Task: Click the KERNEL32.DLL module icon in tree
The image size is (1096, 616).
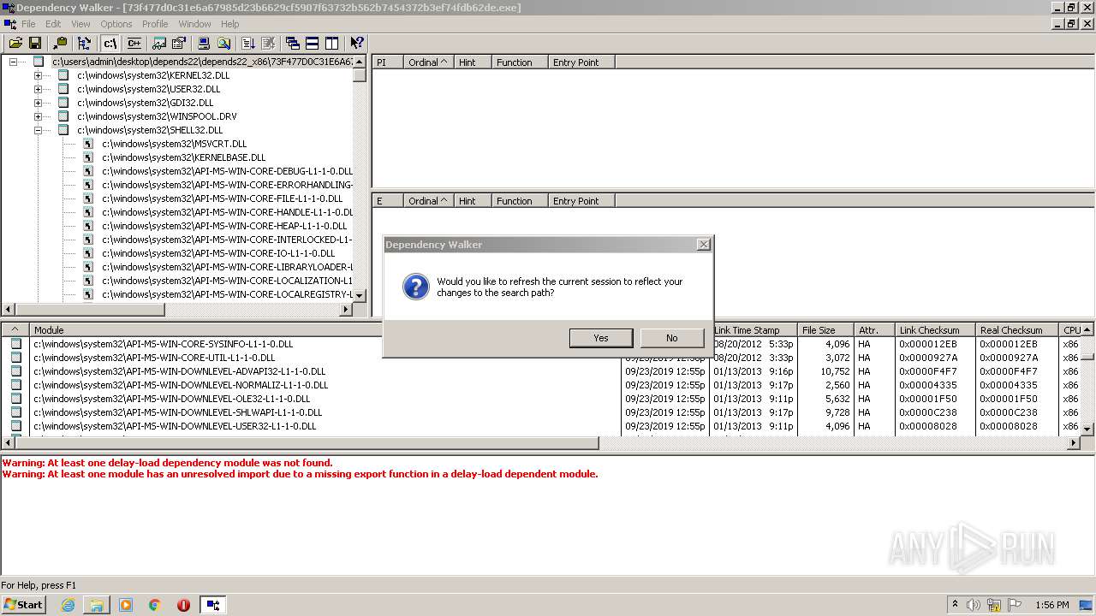Action: coord(63,75)
